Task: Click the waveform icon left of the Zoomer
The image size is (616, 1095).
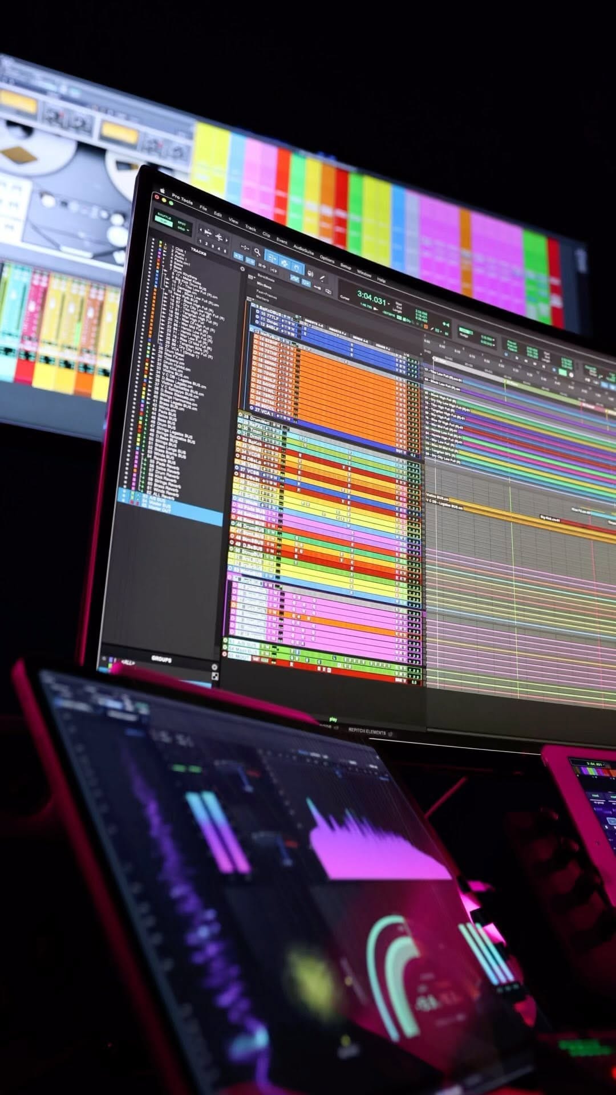Action: tap(245, 248)
